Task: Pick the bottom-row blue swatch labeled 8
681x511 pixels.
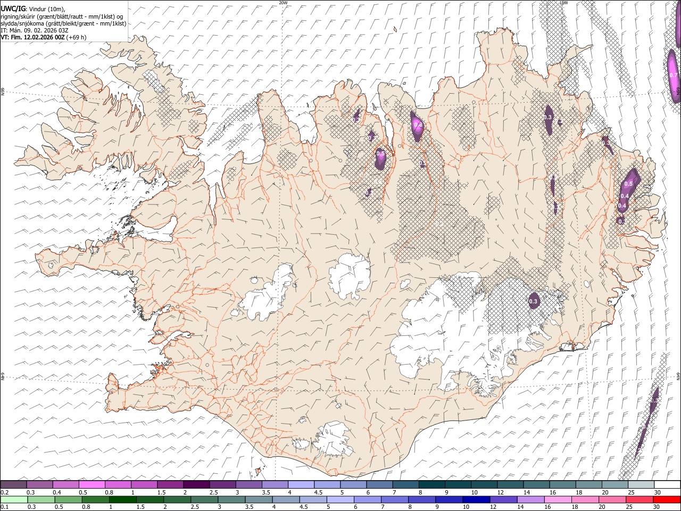Action: click(x=422, y=499)
